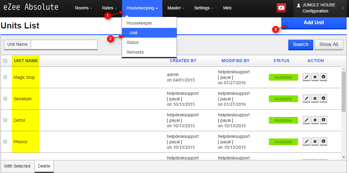This screenshot has height=173, width=349.
Task: Sort by the CREATED BY column header
Action: click(x=183, y=61)
